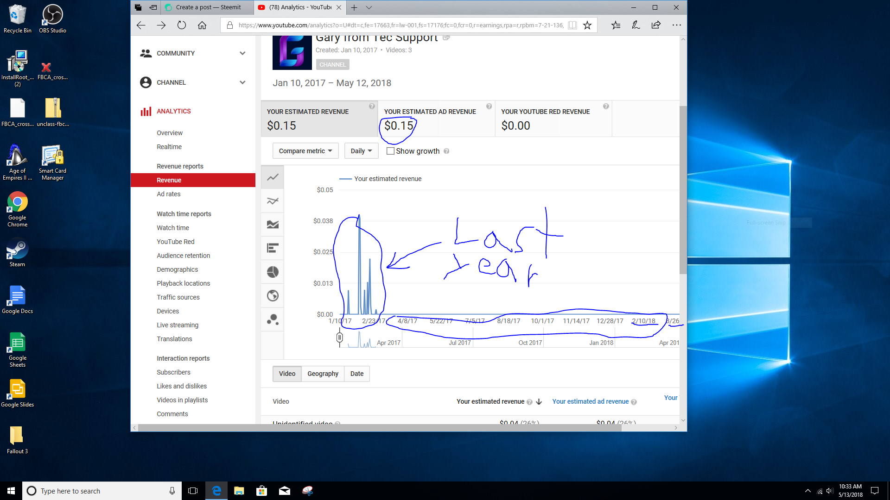890x500 pixels.
Task: Click browser forward arrow
Action: [x=161, y=25]
